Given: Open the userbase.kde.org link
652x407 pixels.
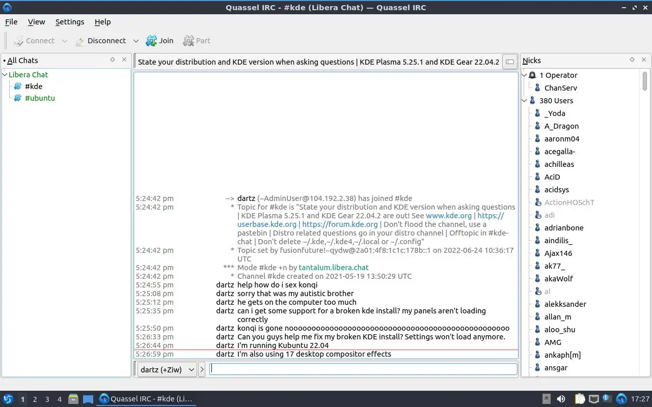Looking at the screenshot, I should [267, 224].
